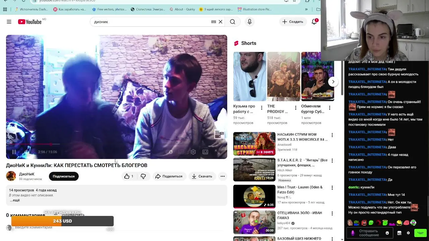This screenshot has height=241, width=429.
Task: Dislike the video with thumbs down
Action: pyautogui.click(x=143, y=176)
